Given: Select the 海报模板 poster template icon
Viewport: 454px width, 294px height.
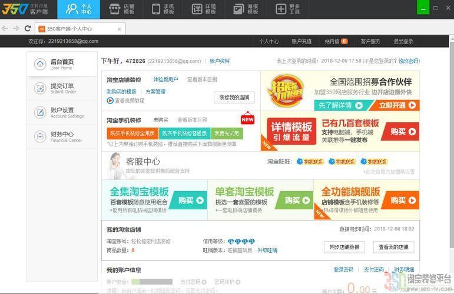Looking at the screenshot, I should point(237,9).
